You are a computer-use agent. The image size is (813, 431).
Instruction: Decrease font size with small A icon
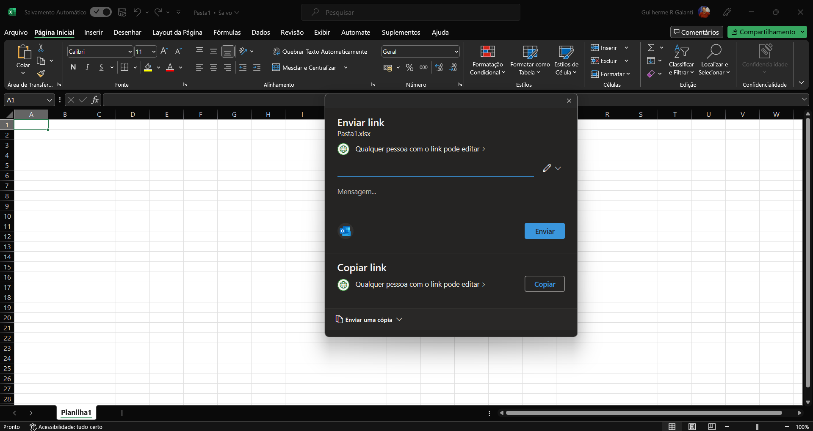click(178, 51)
